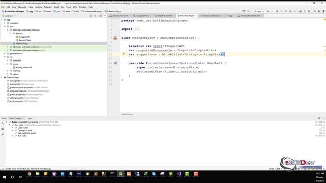This screenshot has height=183, width=326.
Task: Collapse the Gradle Scripts node
Action: click(x=2, y=77)
